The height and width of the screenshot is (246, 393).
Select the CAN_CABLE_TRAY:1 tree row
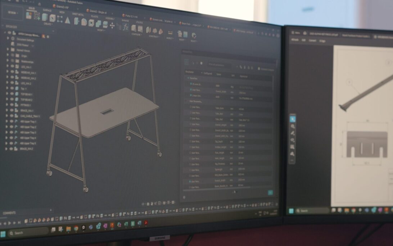[x=23, y=116]
